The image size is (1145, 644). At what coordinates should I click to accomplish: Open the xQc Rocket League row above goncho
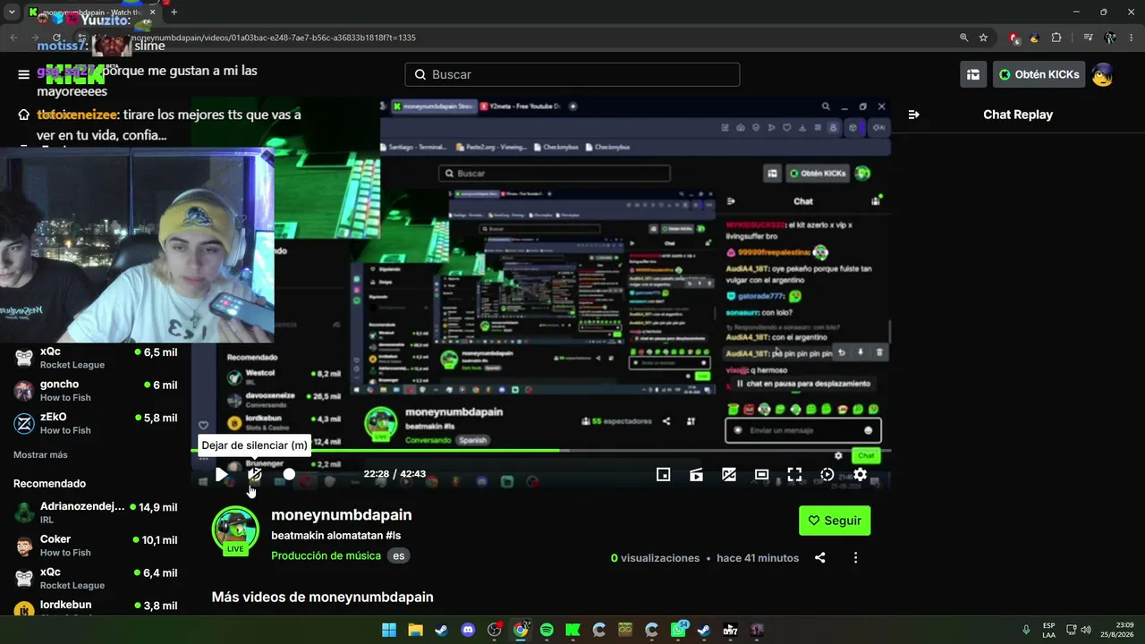(96, 358)
